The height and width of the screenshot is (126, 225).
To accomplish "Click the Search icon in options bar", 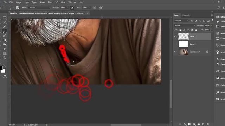I will [219, 8].
